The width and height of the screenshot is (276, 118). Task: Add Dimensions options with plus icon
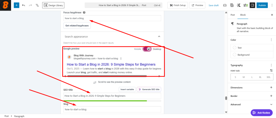click(271, 87)
